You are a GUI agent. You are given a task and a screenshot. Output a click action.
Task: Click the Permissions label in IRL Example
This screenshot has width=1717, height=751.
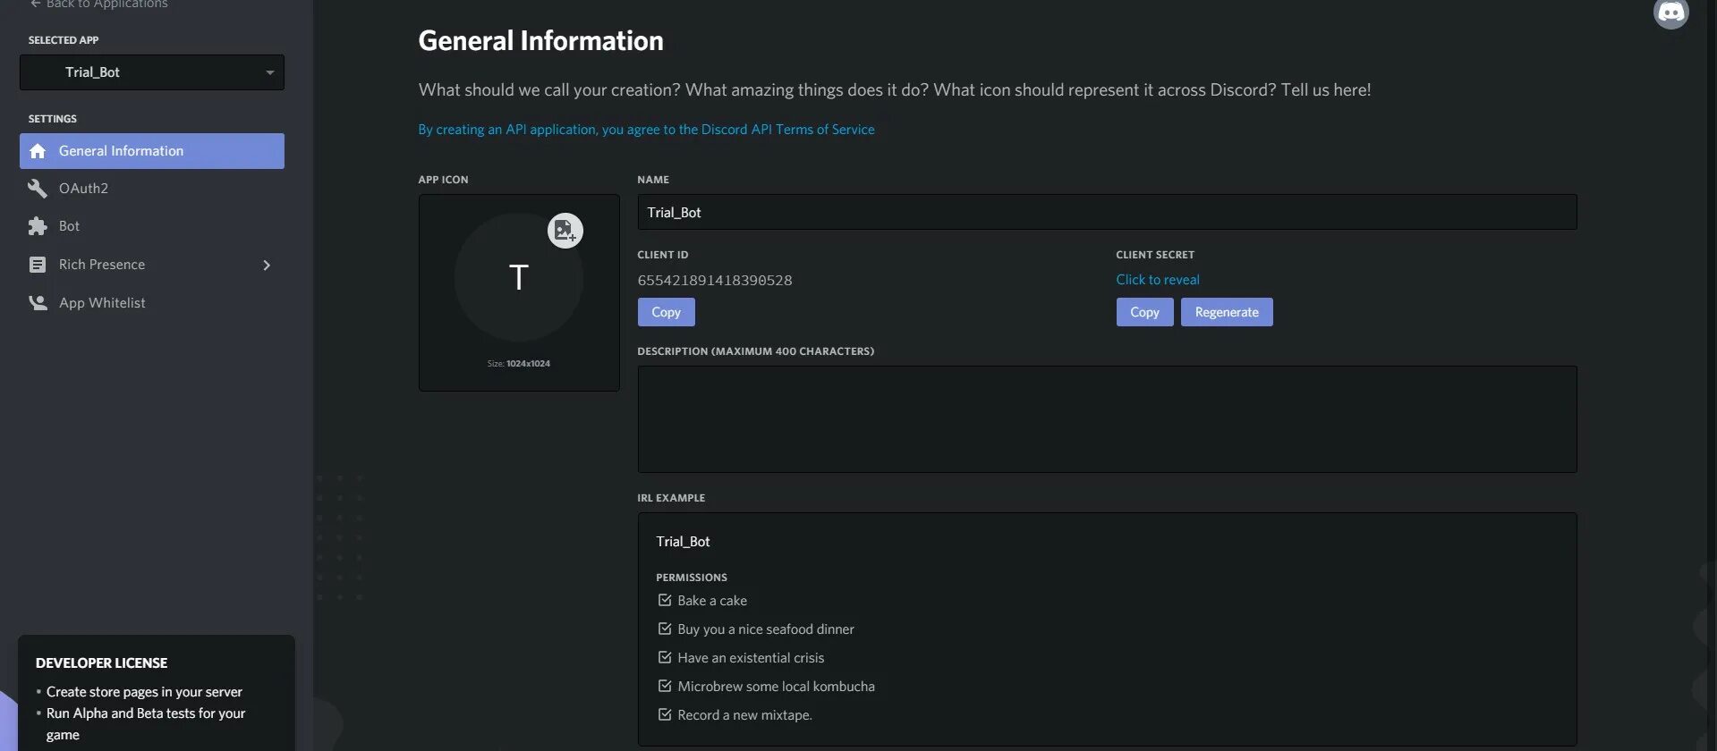(x=692, y=578)
